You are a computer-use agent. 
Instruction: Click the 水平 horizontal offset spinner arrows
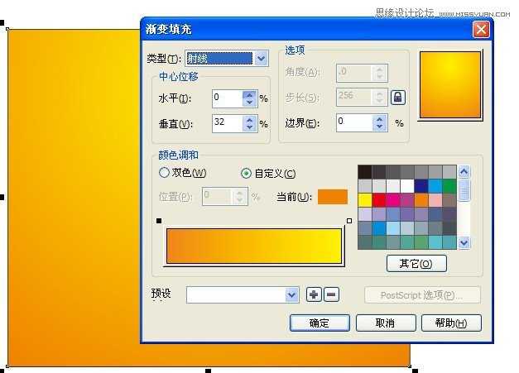pyautogui.click(x=249, y=98)
